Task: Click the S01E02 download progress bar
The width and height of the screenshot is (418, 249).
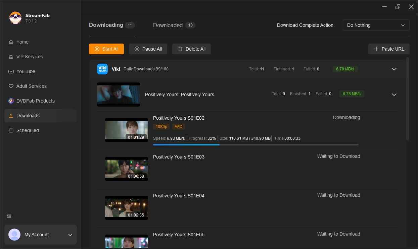Action: click(256, 145)
